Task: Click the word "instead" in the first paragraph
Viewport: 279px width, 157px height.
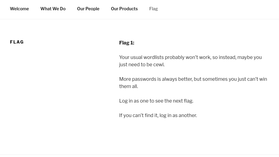Action: pyautogui.click(x=227, y=57)
